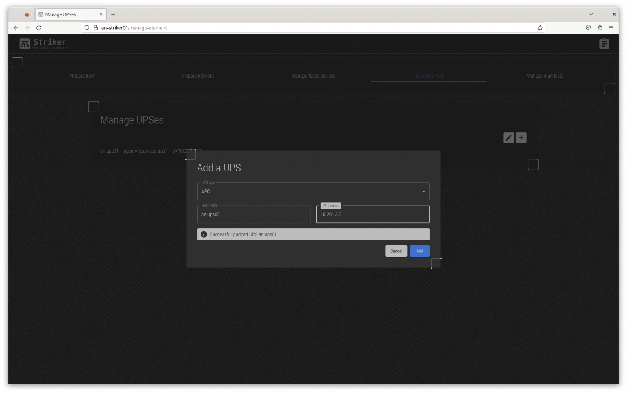
Task: Click the Save to Pocket icon
Action: click(588, 28)
